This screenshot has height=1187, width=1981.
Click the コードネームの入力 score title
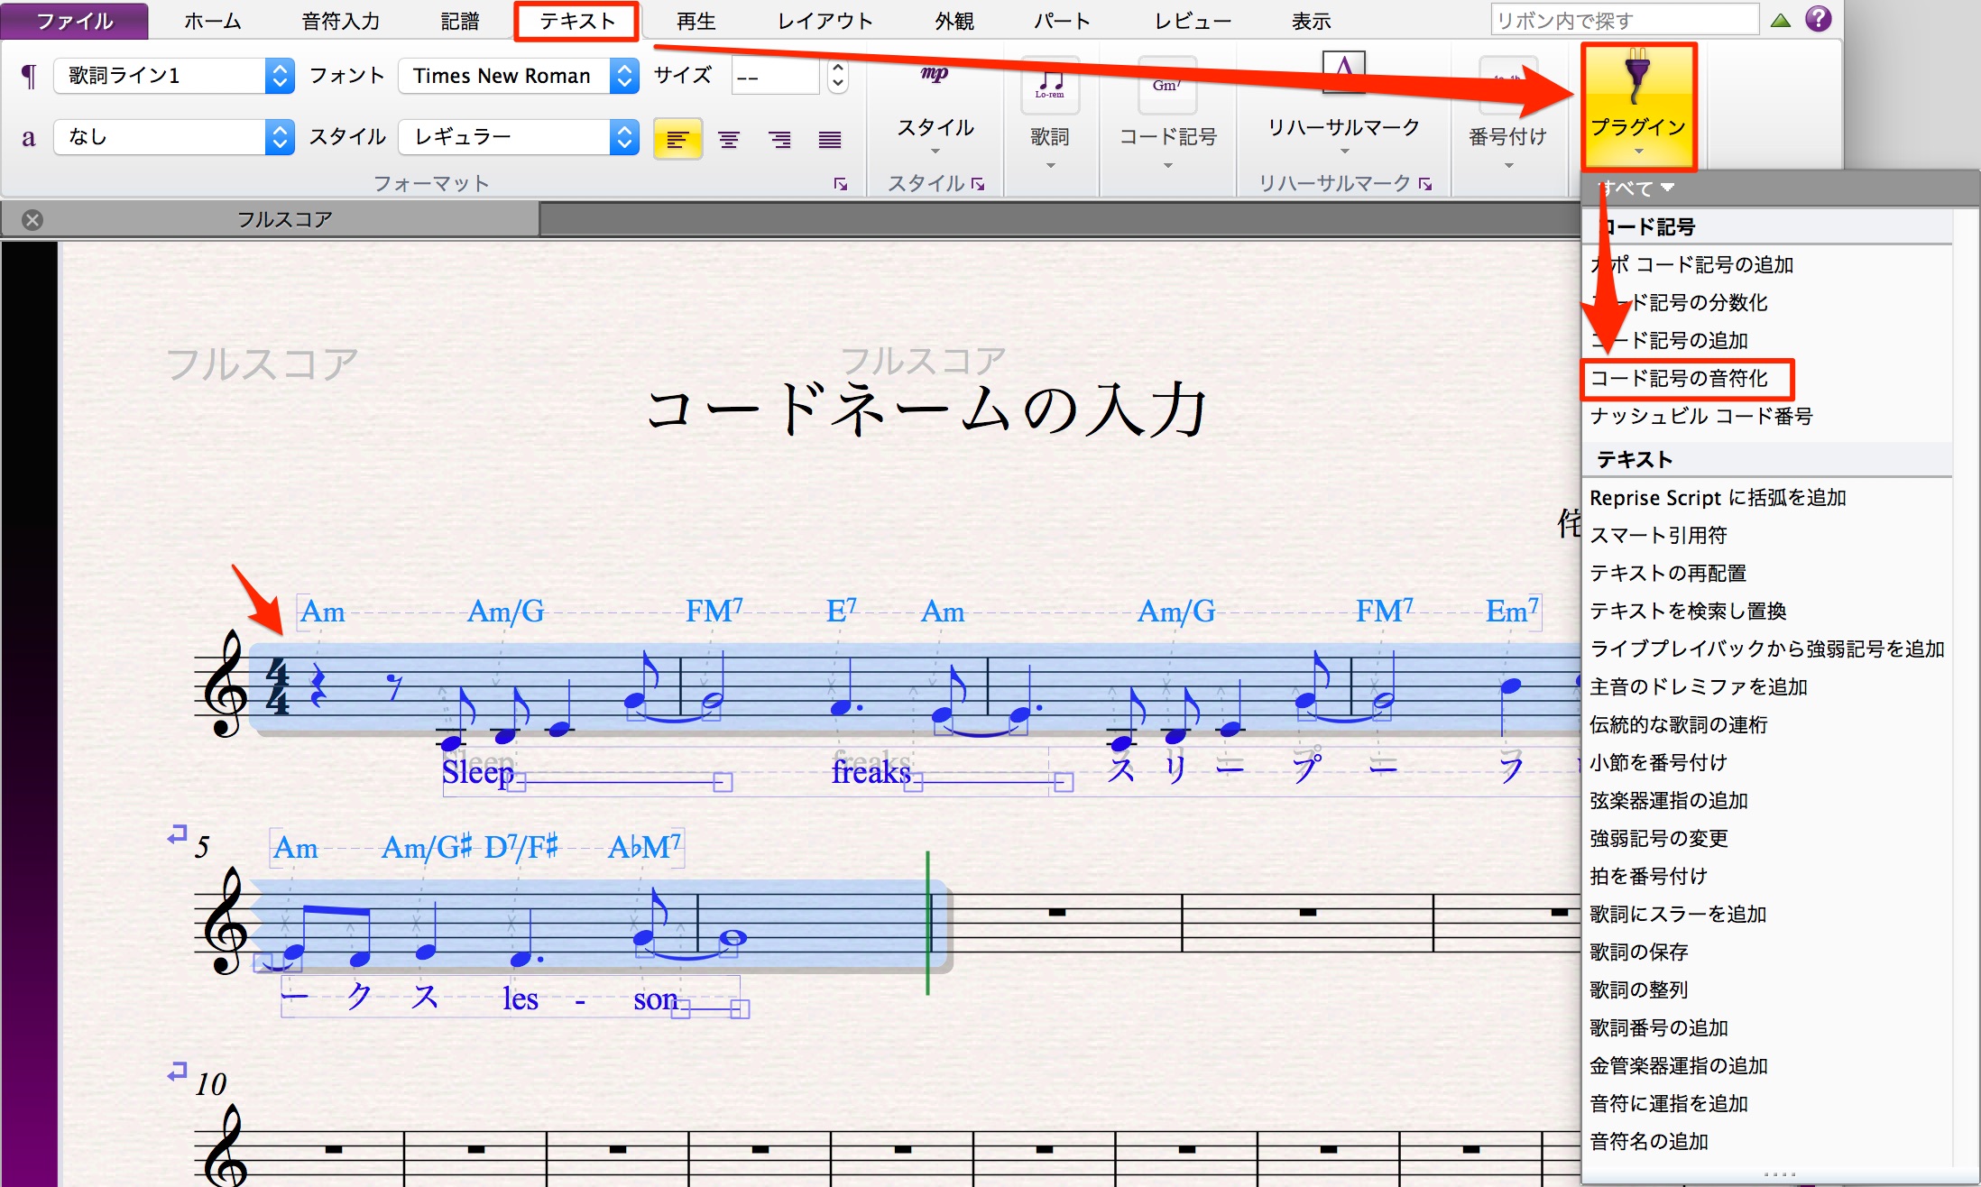pos(927,409)
